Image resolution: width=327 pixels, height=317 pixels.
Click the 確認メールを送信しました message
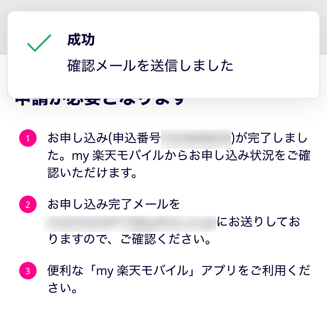[150, 65]
